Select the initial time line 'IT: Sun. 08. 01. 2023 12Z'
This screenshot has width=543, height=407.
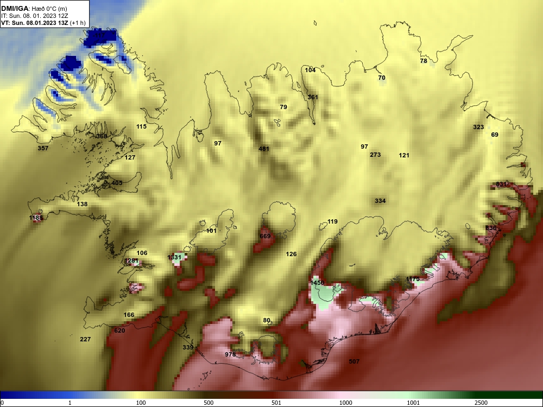click(34, 16)
